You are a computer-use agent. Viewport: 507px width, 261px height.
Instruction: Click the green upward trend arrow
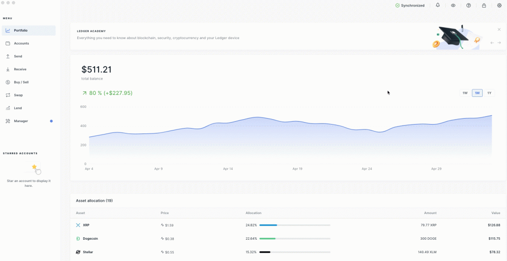84,93
